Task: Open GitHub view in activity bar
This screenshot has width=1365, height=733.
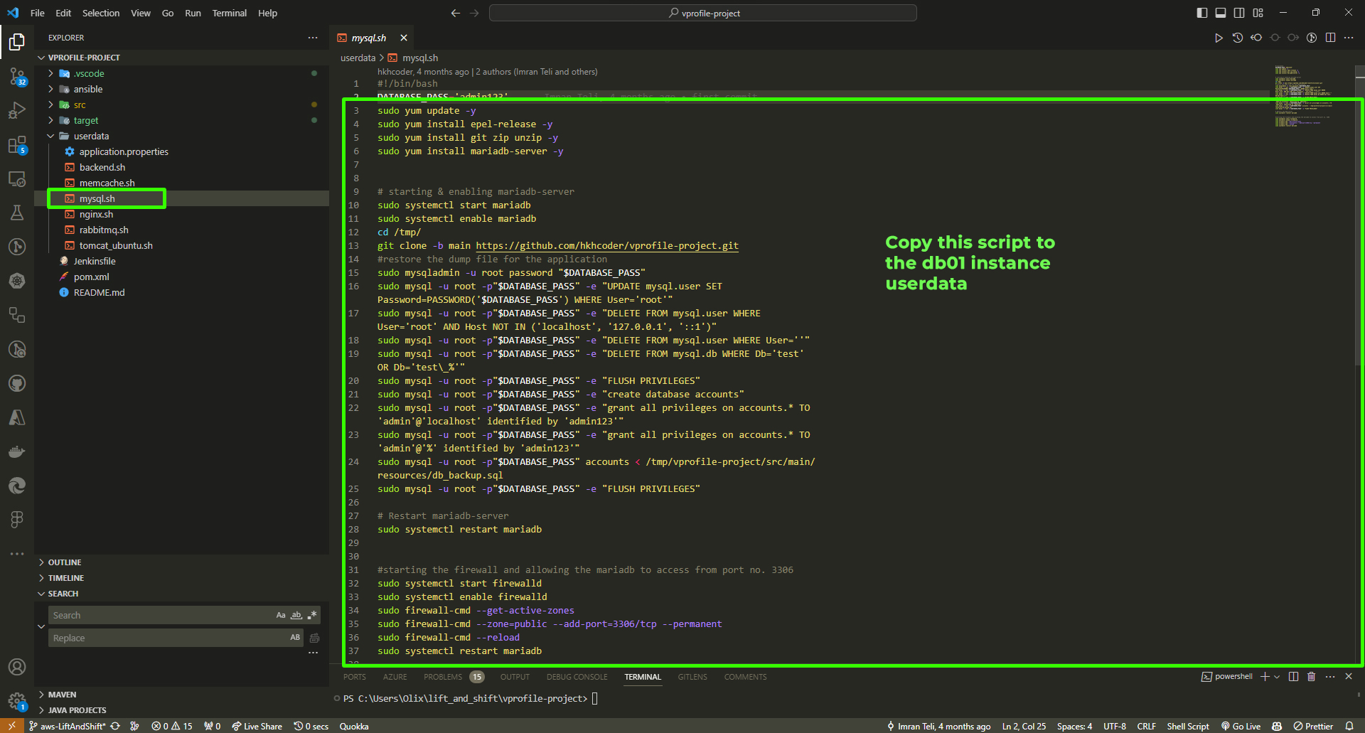Action: (17, 383)
